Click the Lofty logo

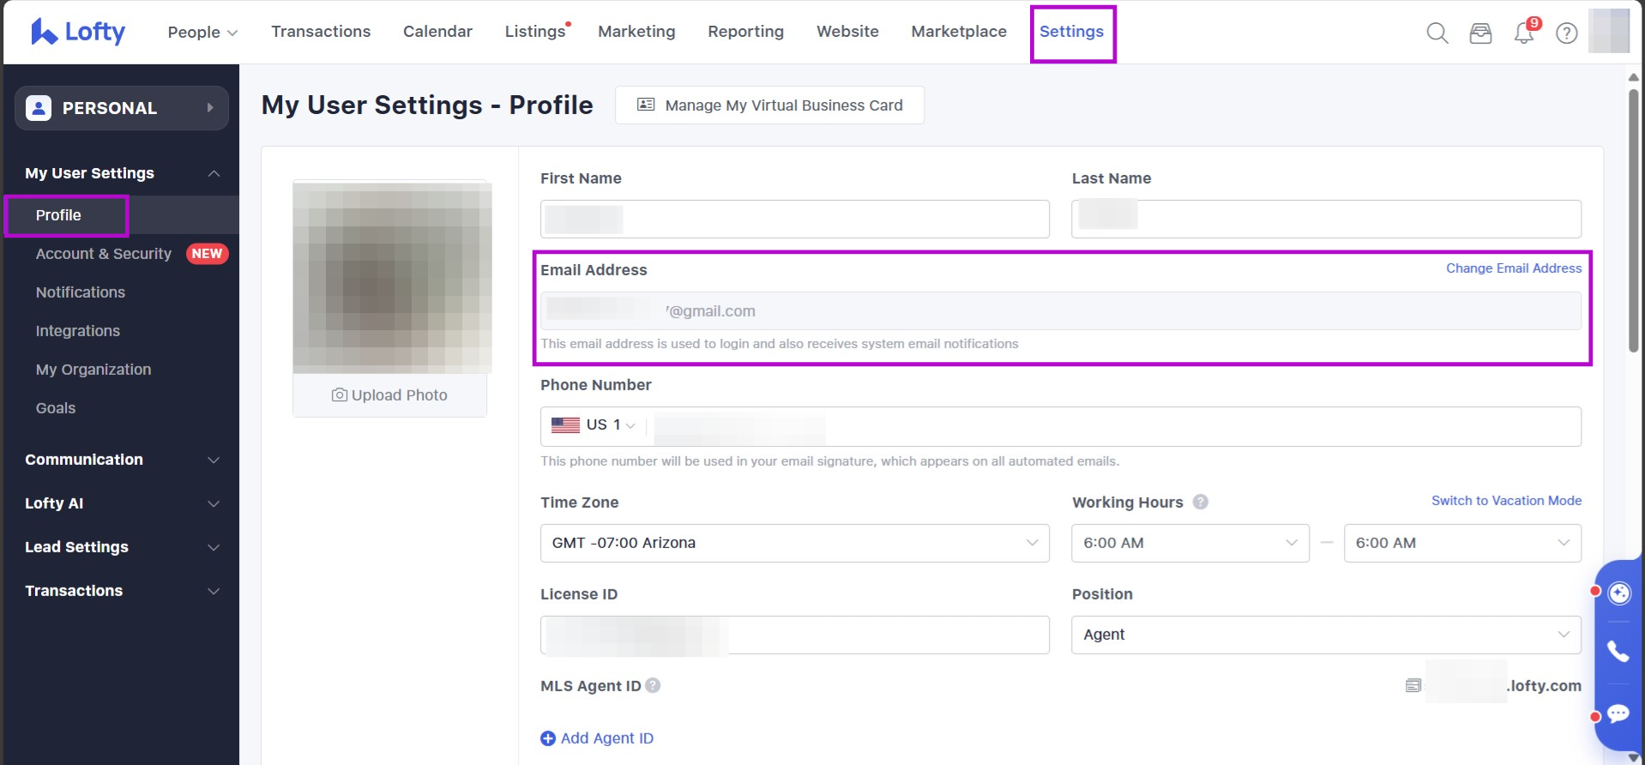[78, 32]
